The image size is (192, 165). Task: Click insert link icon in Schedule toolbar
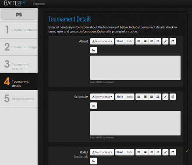[x=173, y=97]
